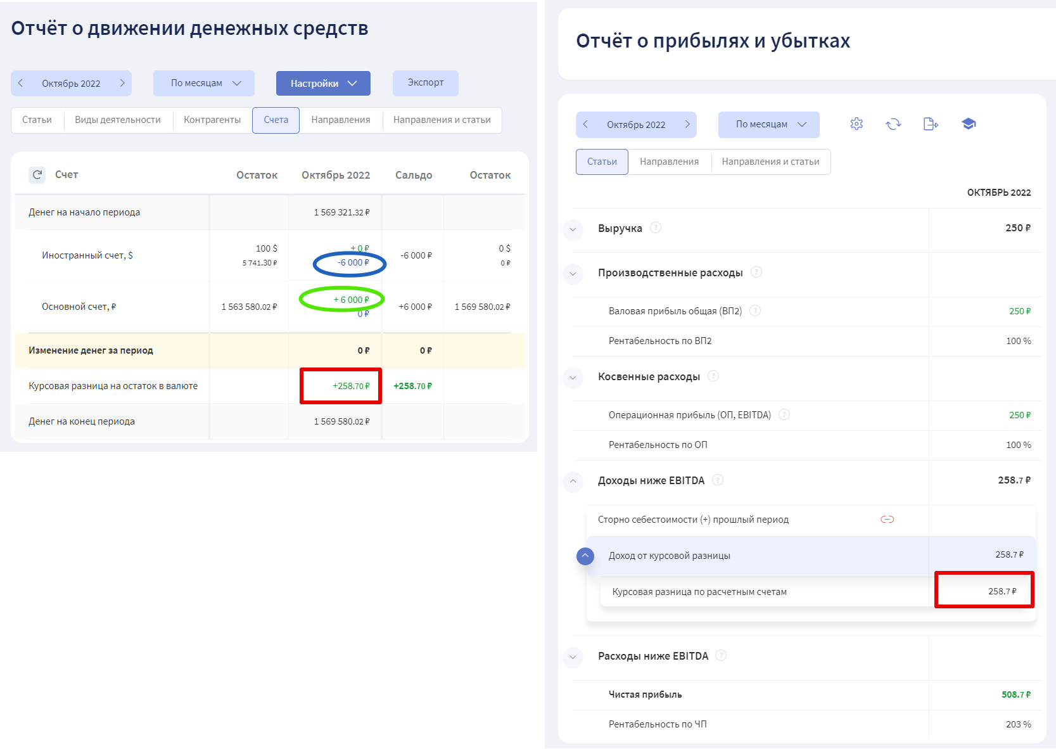Go to next month in cash flow report

click(122, 83)
